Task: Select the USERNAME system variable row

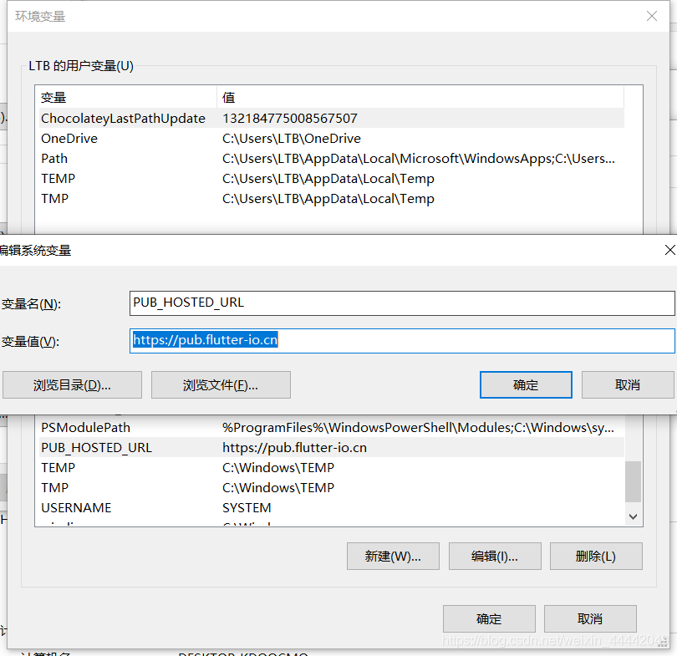Action: pos(332,507)
